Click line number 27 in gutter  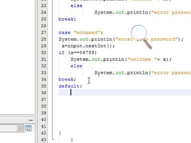[44, 33]
